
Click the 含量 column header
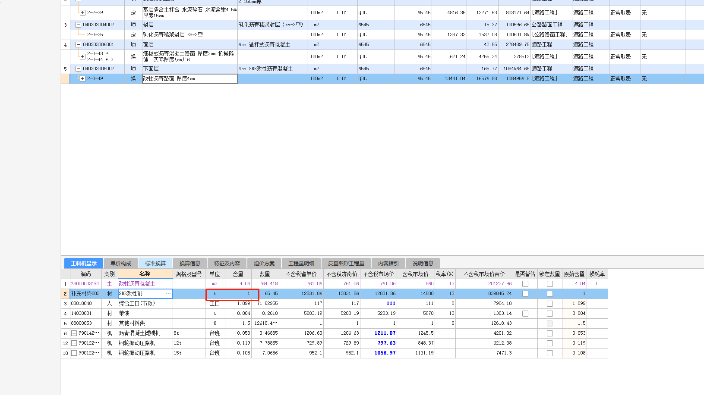(238, 274)
